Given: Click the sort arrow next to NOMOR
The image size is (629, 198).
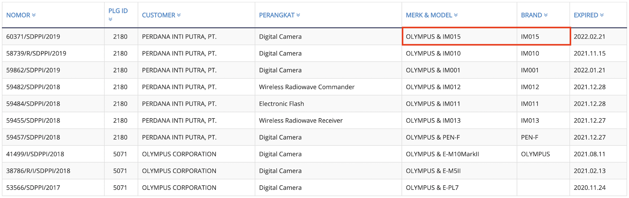Looking at the screenshot, I should click(x=34, y=15).
